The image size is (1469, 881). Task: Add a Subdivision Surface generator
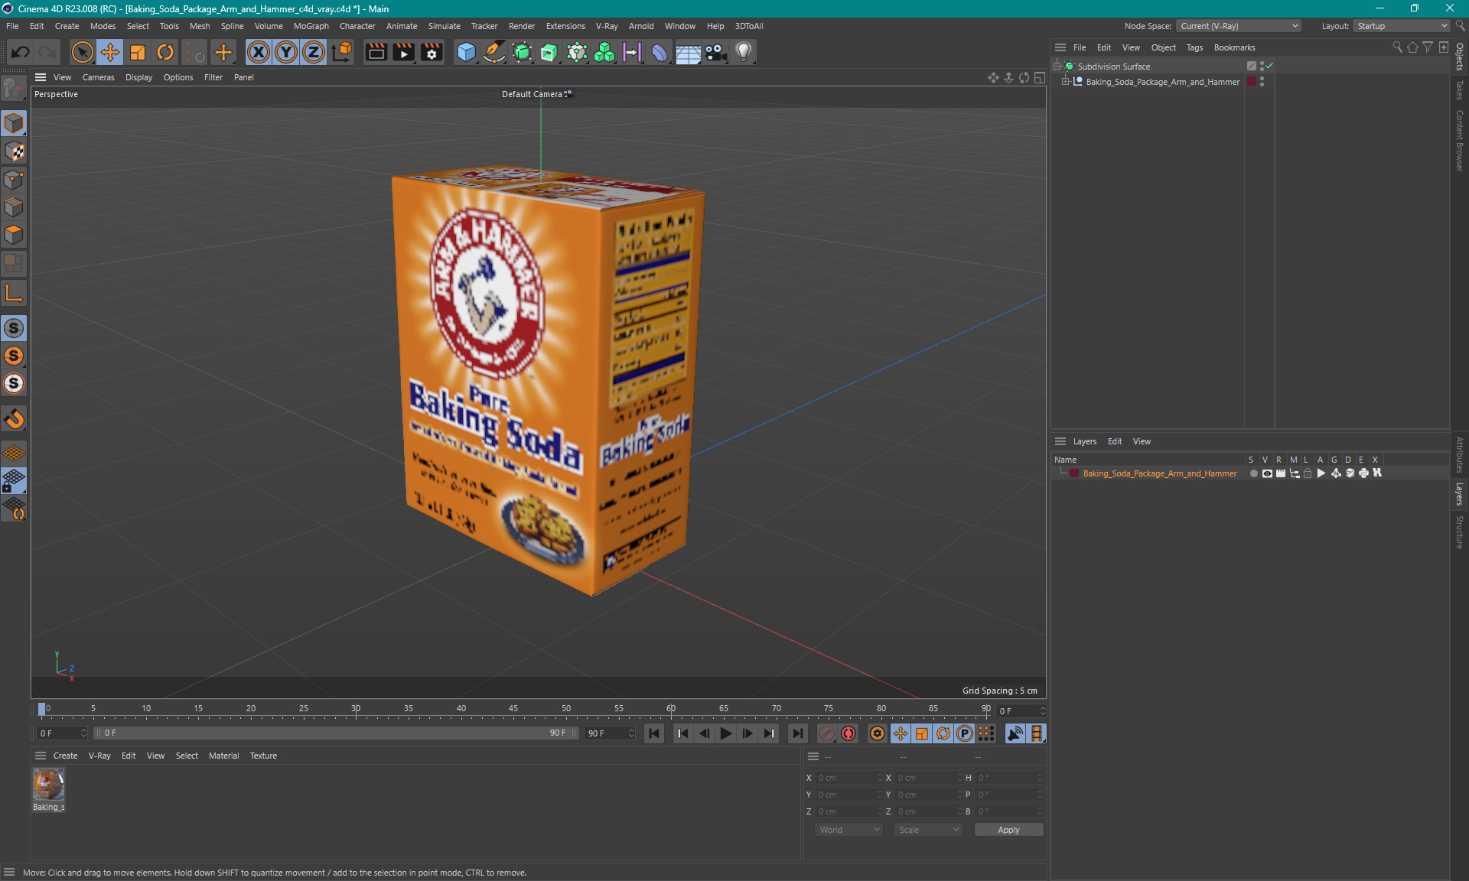522,52
